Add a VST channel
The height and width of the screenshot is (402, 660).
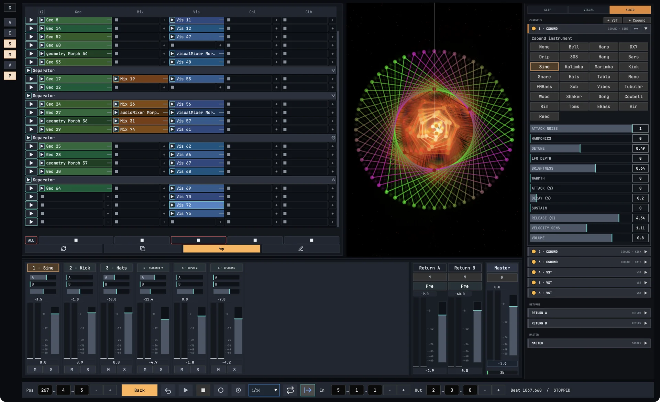click(612, 20)
